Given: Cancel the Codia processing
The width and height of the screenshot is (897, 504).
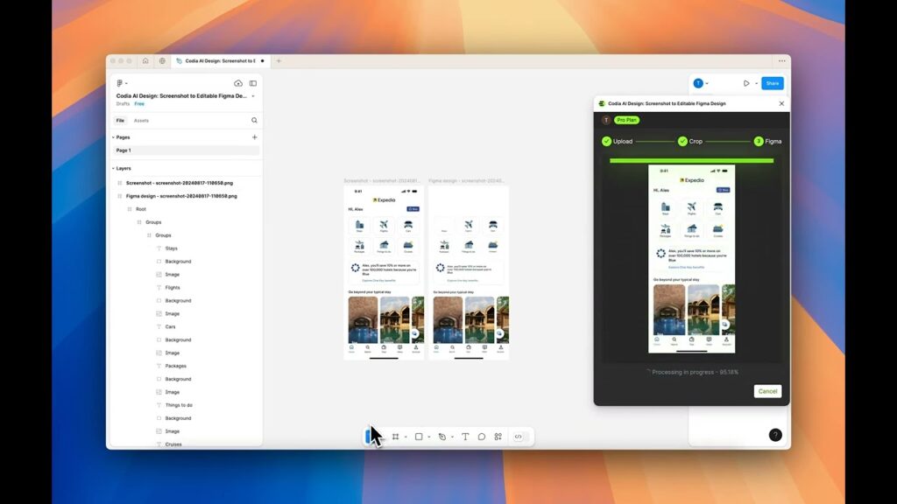Looking at the screenshot, I should pos(767,391).
